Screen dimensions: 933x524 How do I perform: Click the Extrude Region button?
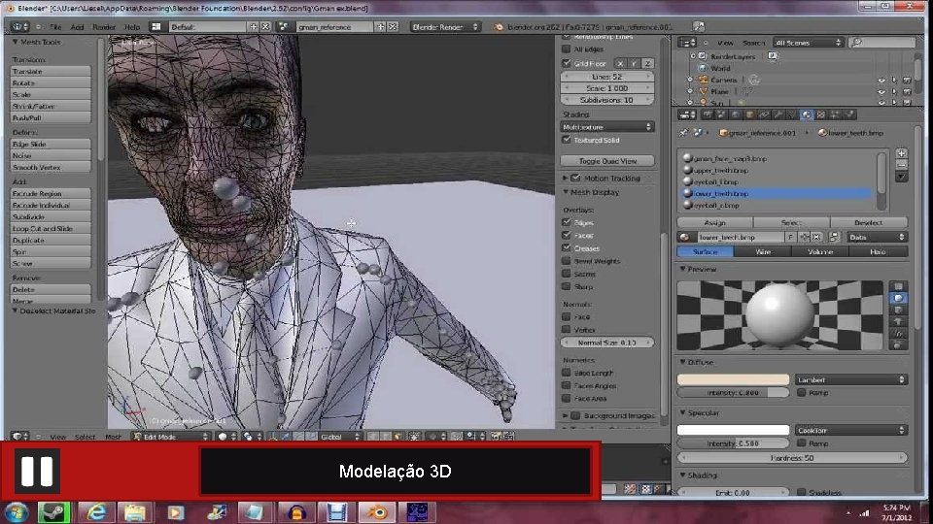51,194
